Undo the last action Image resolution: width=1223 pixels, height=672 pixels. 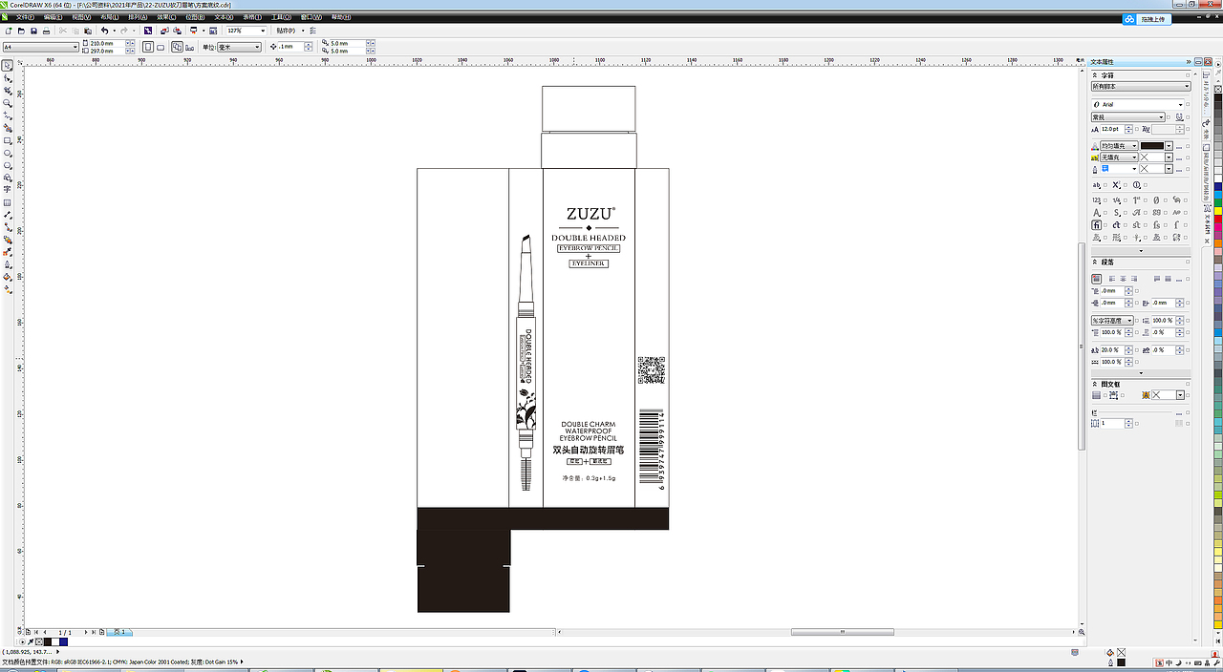coord(104,31)
